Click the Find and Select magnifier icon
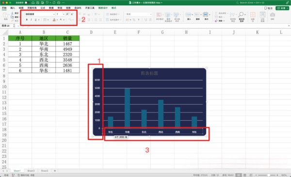Screen dimensions: 291x177 [x=242, y=15]
